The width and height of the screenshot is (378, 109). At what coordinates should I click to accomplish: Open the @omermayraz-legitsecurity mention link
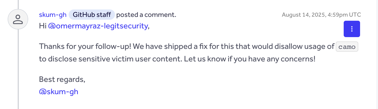coord(98,26)
